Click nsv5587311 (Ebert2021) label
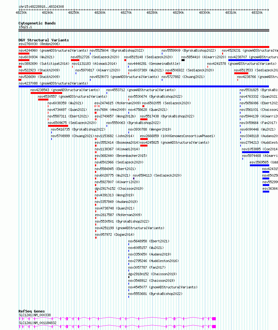This screenshot has height=330, width=278. [x=68, y=116]
